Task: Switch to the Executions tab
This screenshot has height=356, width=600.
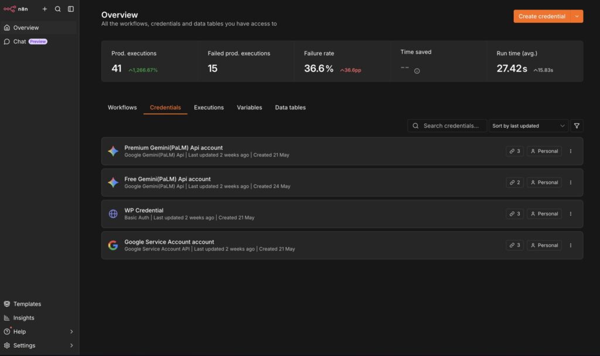Action: 209,108
